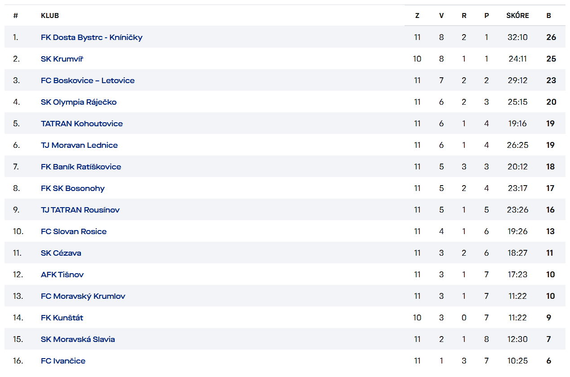Image resolution: width=570 pixels, height=377 pixels.
Task: Click the KLUB column header
Action: pyautogui.click(x=50, y=16)
